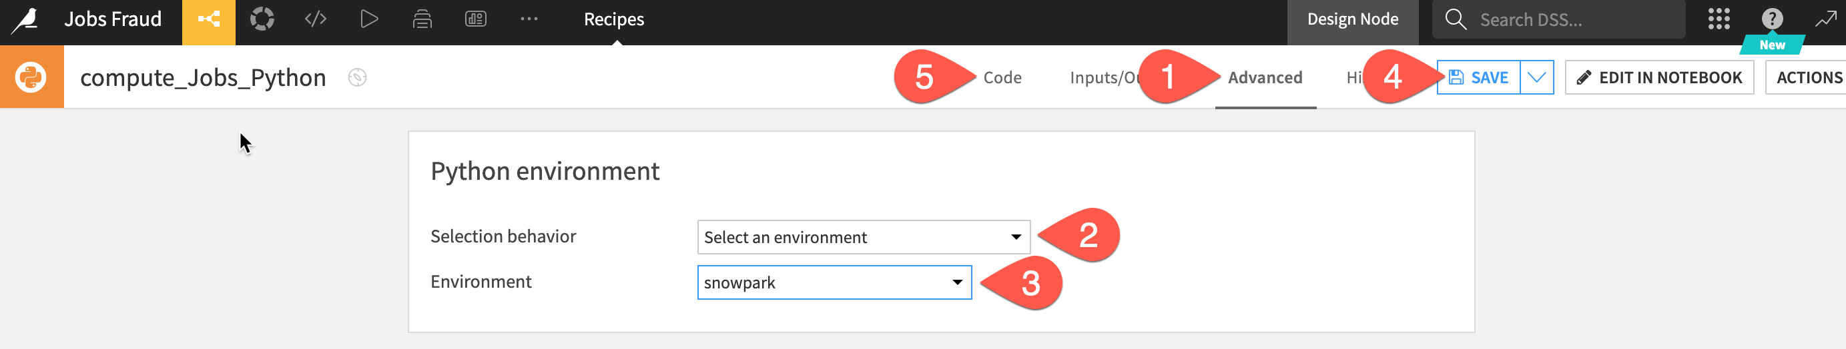This screenshot has width=1846, height=349.
Task: Click the Python recipe icon
Action: pos(31,77)
